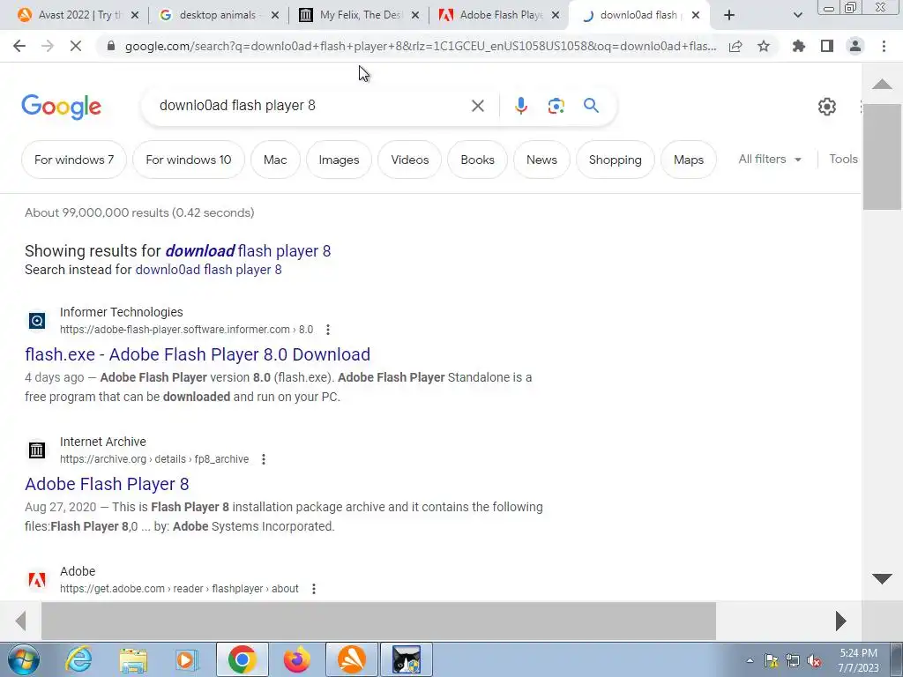Open the Extensions puzzle icon

pos(799,46)
